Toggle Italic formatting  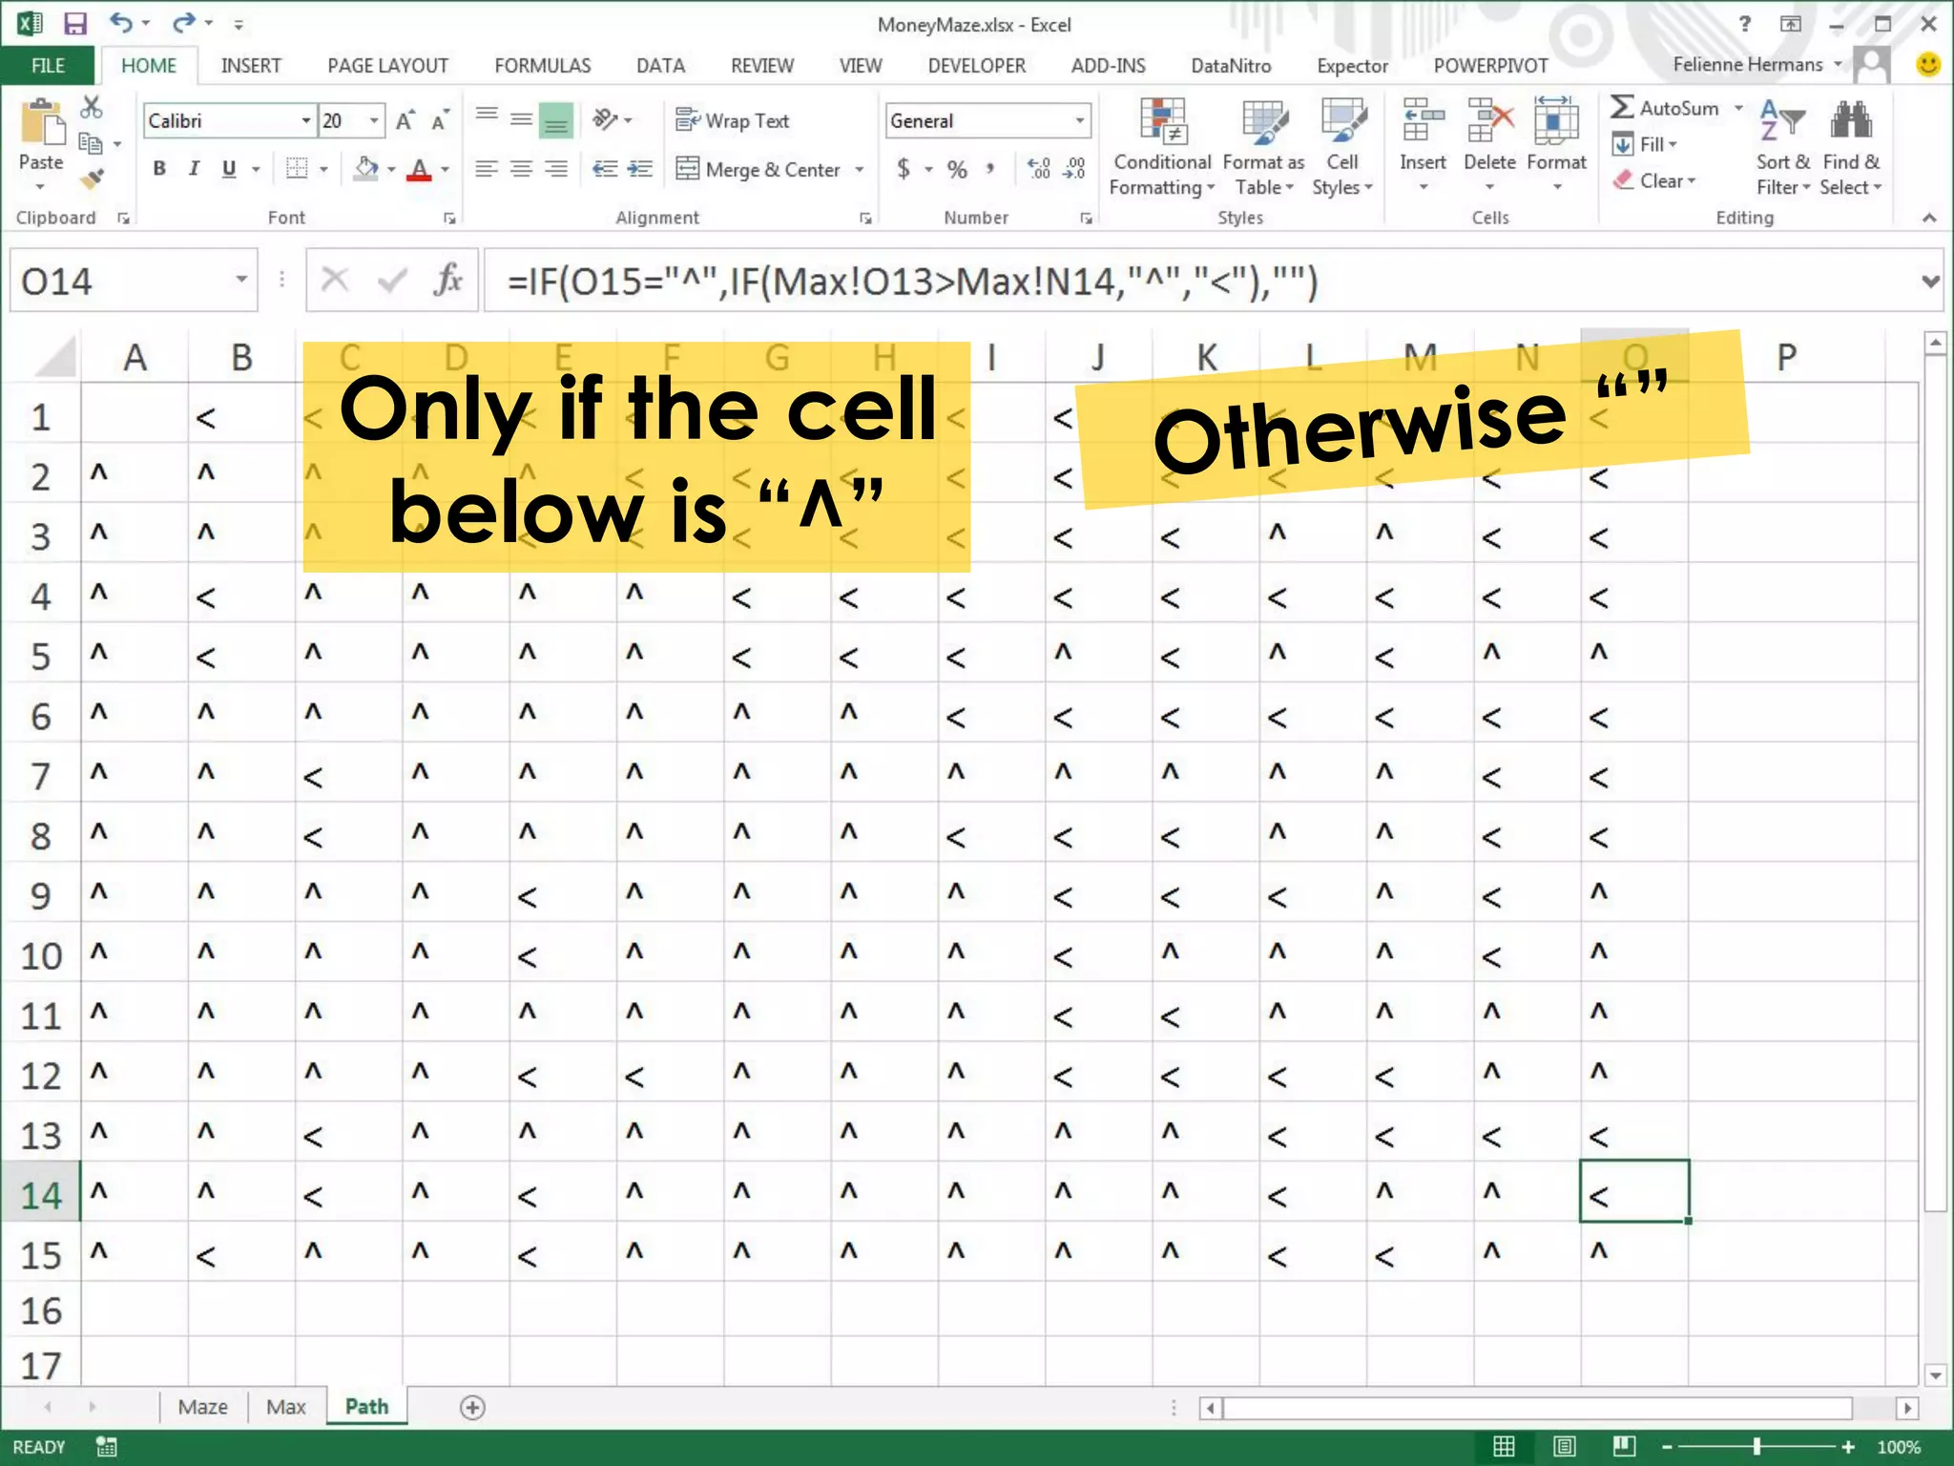[x=194, y=169]
